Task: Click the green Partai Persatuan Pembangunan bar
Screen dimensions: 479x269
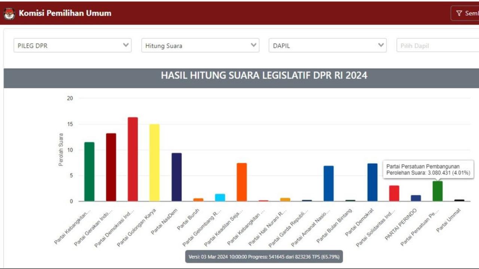Action: [437, 191]
